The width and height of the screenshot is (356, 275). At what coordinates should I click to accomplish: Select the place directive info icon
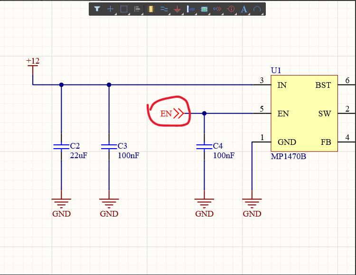(x=231, y=9)
